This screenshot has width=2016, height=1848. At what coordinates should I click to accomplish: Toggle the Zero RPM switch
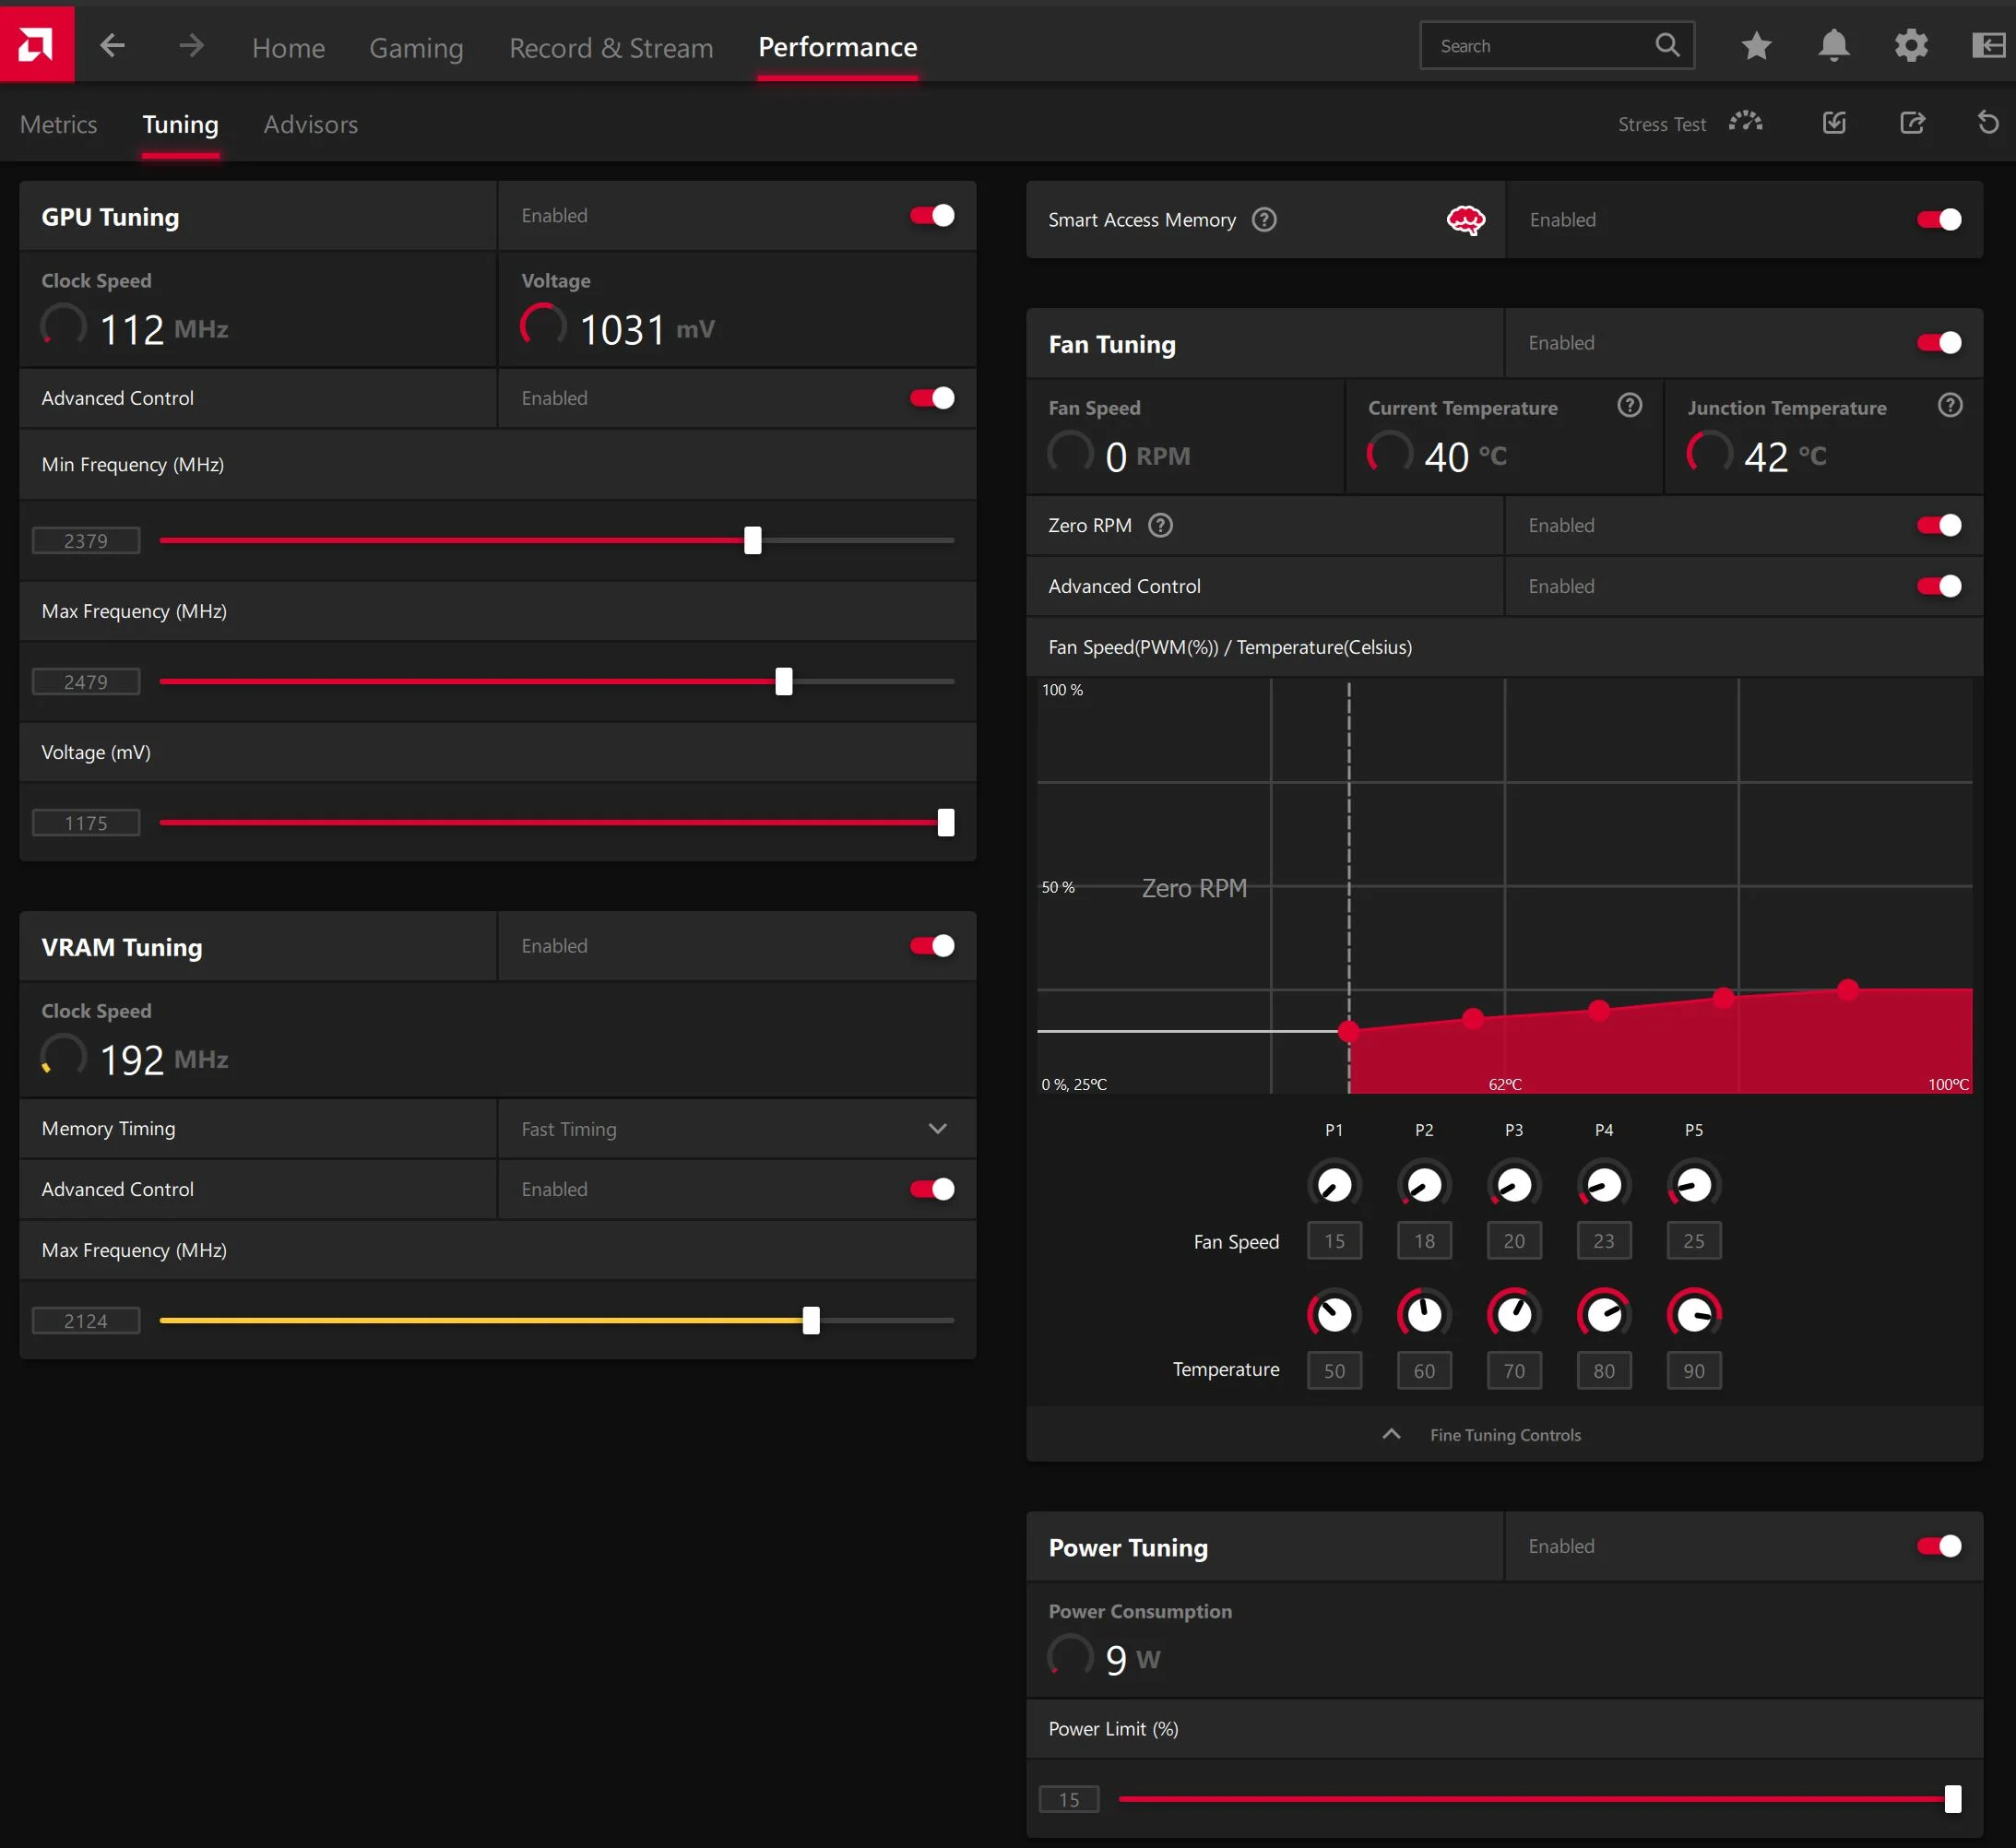point(1939,525)
